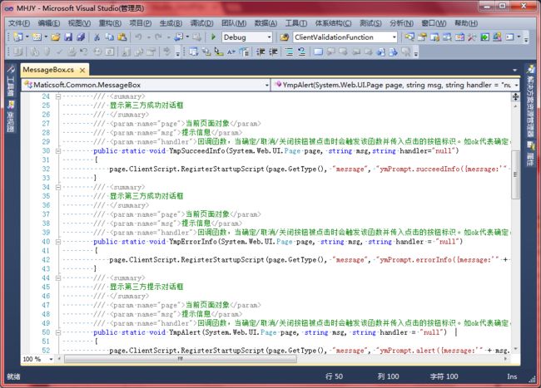Collapse the outline region at line 24
The height and width of the screenshot is (388, 541).
58,96
